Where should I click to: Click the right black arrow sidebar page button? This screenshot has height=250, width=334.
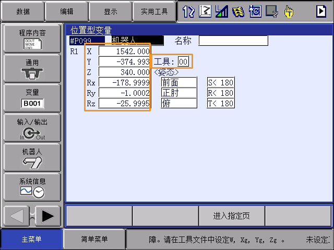[x=48, y=216]
